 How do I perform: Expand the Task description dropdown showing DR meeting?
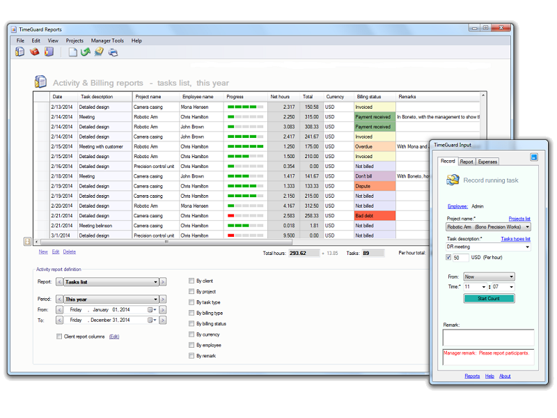click(x=528, y=246)
